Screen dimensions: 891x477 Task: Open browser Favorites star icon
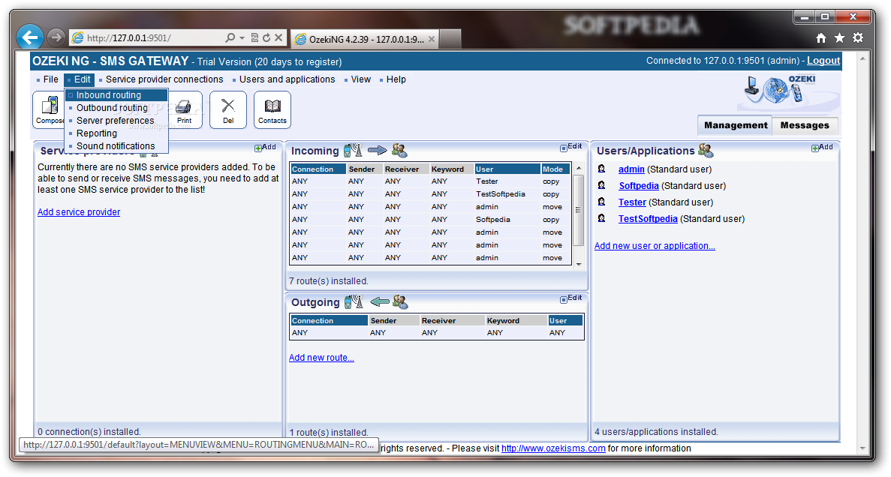point(839,37)
